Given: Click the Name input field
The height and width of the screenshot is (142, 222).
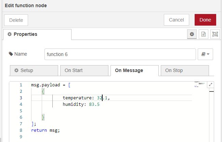Looking at the screenshot, I should point(120,54).
